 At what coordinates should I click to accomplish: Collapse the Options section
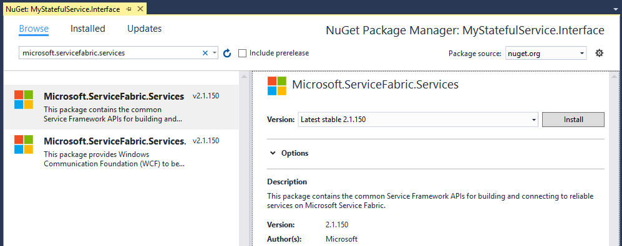point(273,153)
